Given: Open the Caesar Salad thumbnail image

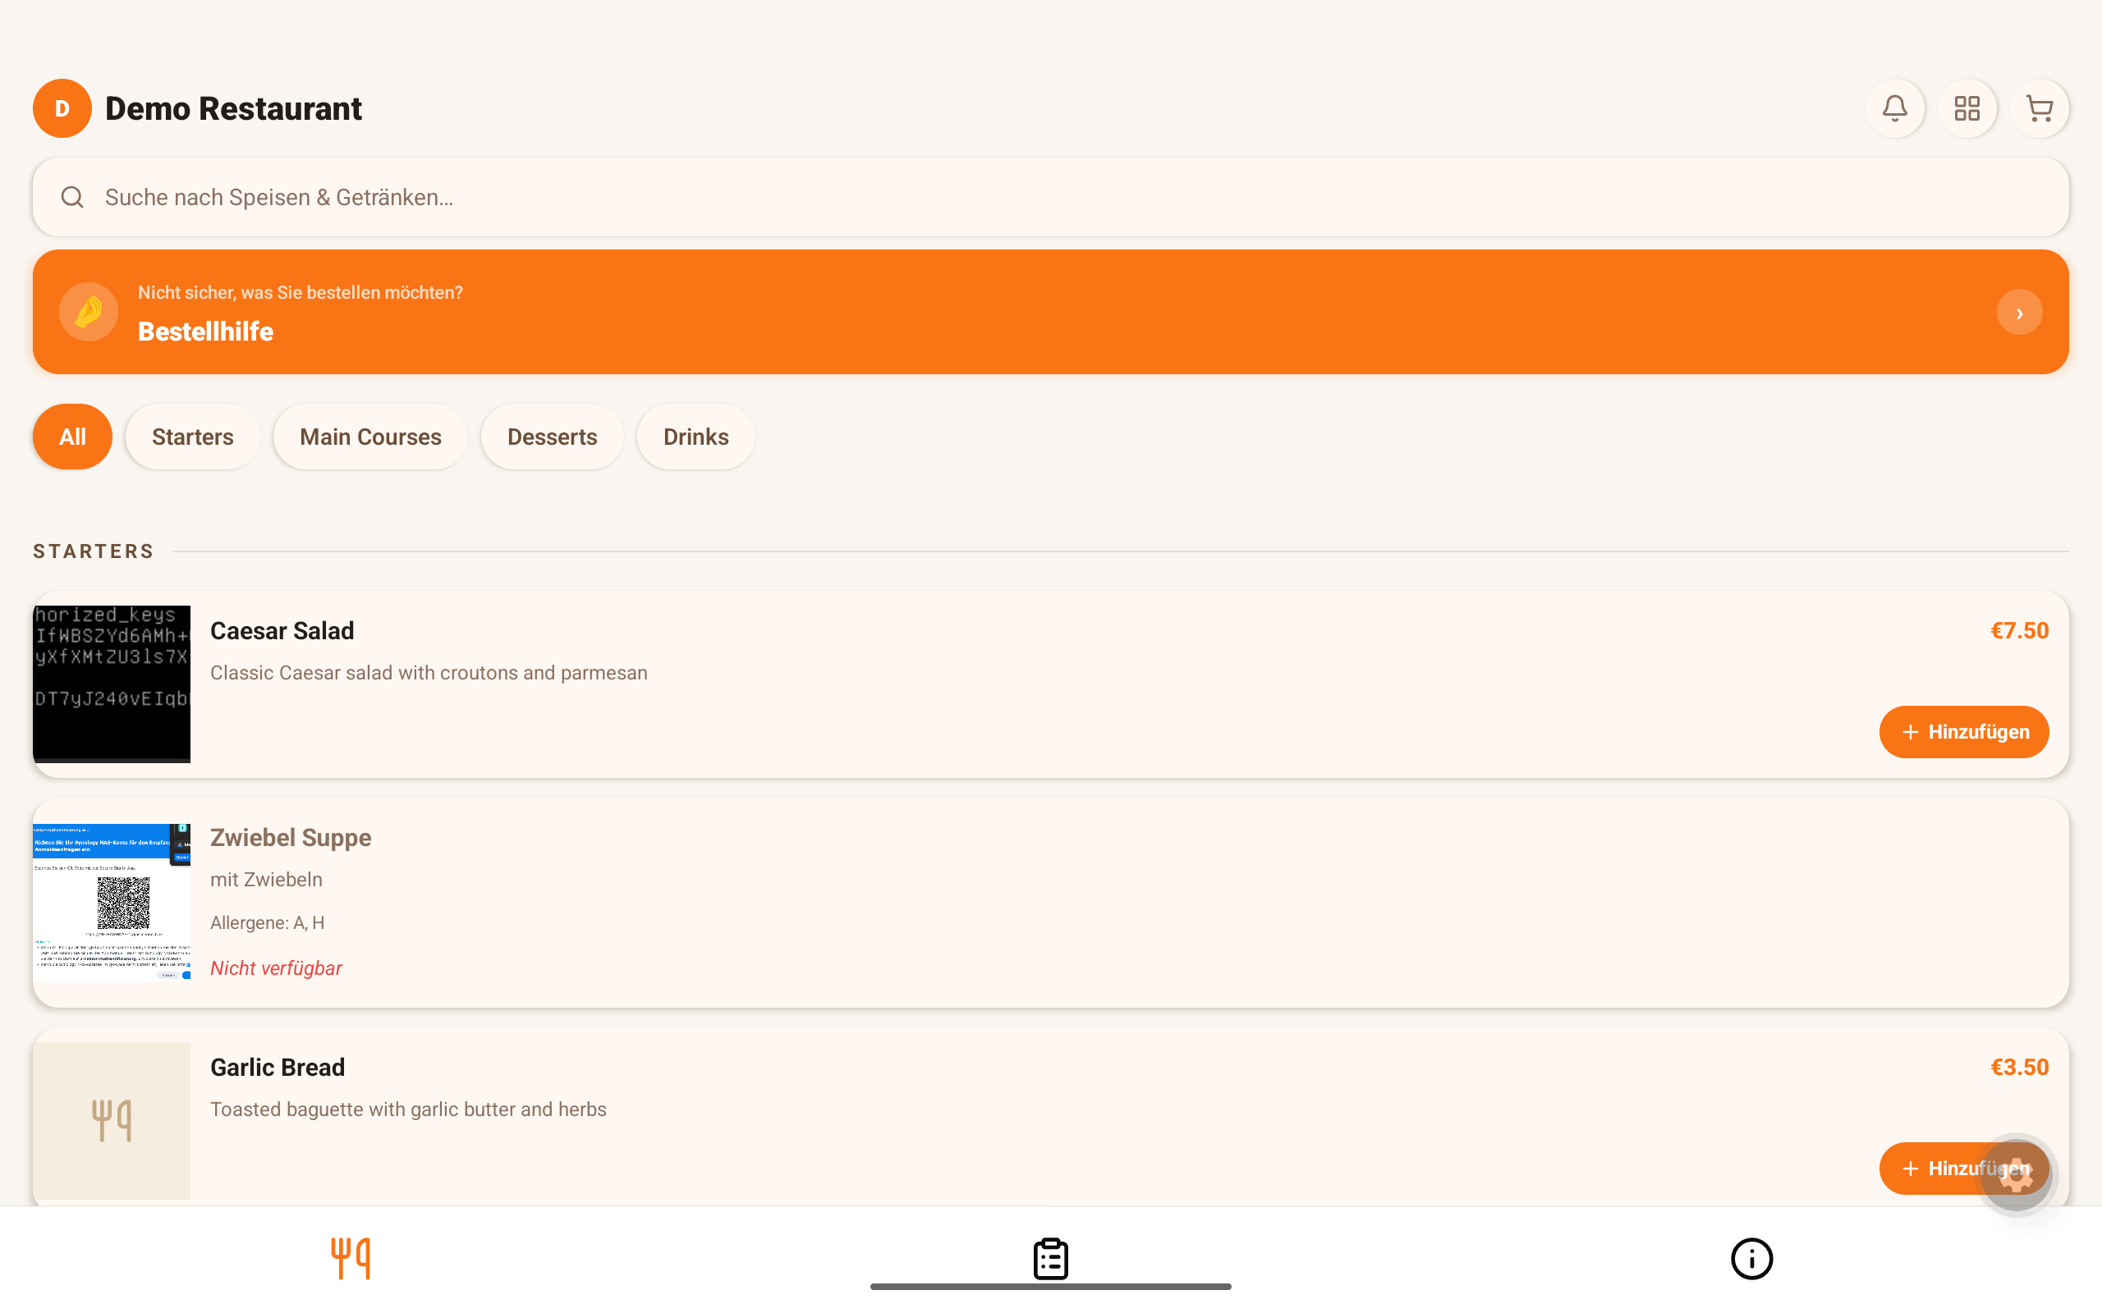Looking at the screenshot, I should 111,684.
